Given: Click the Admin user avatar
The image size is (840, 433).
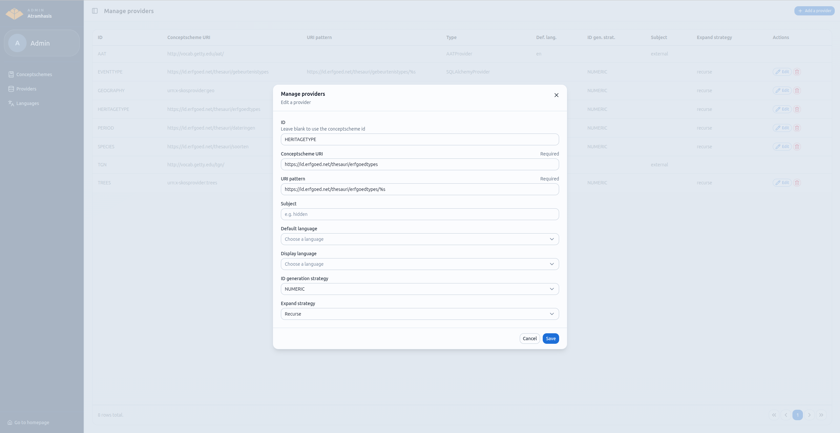Looking at the screenshot, I should pyautogui.click(x=17, y=43).
